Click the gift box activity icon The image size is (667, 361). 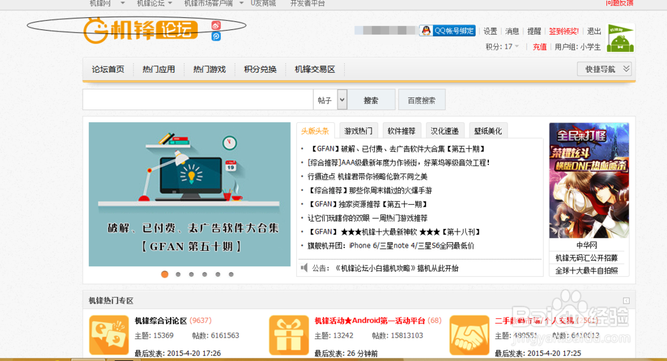pos(289,335)
